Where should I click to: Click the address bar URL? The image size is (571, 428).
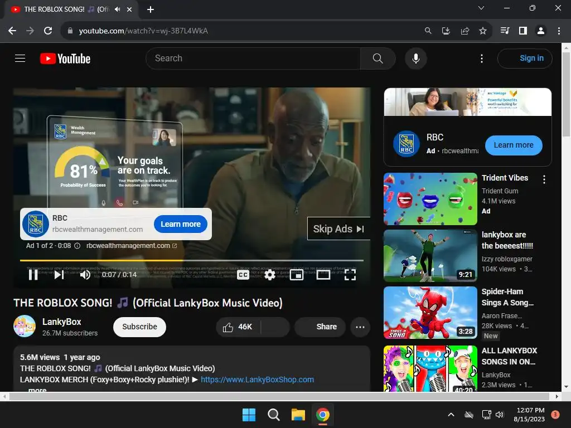143,31
